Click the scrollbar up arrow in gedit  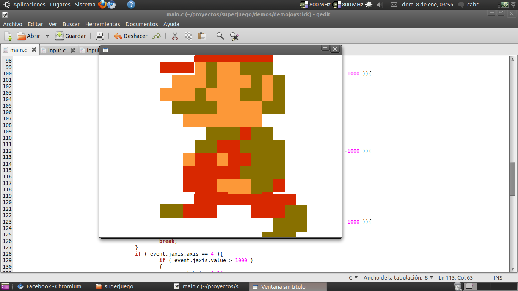pos(513,60)
